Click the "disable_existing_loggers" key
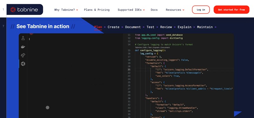Image resolution: width=254 pixels, height=118 pixels. [x=162, y=60]
